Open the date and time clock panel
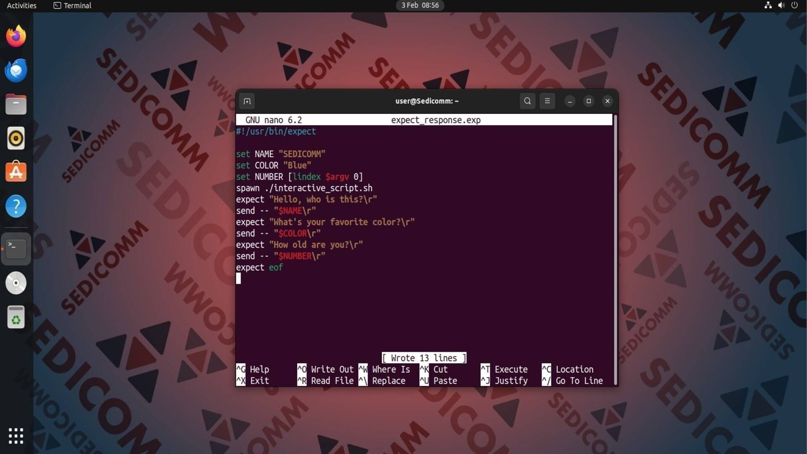The image size is (807, 454). 419,5
